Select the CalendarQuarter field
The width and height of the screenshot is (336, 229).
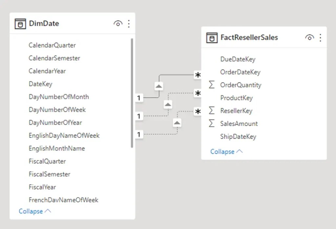pyautogui.click(x=52, y=45)
